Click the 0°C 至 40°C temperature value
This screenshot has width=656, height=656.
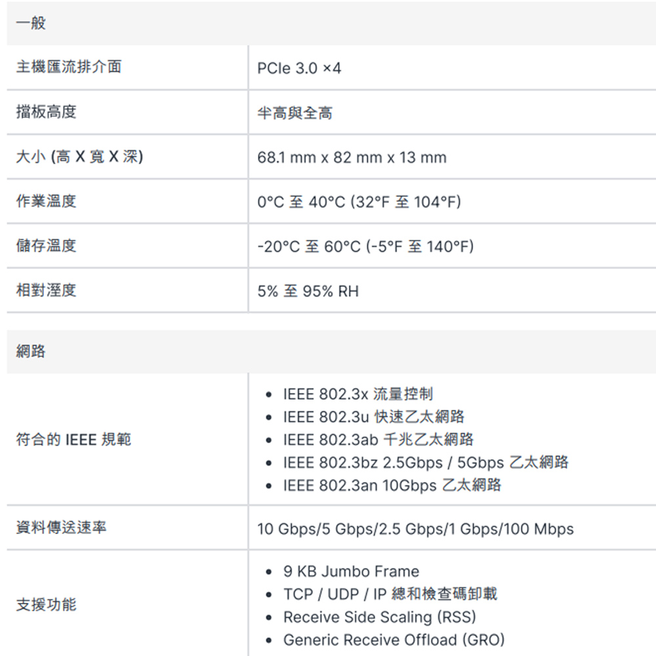(x=359, y=202)
